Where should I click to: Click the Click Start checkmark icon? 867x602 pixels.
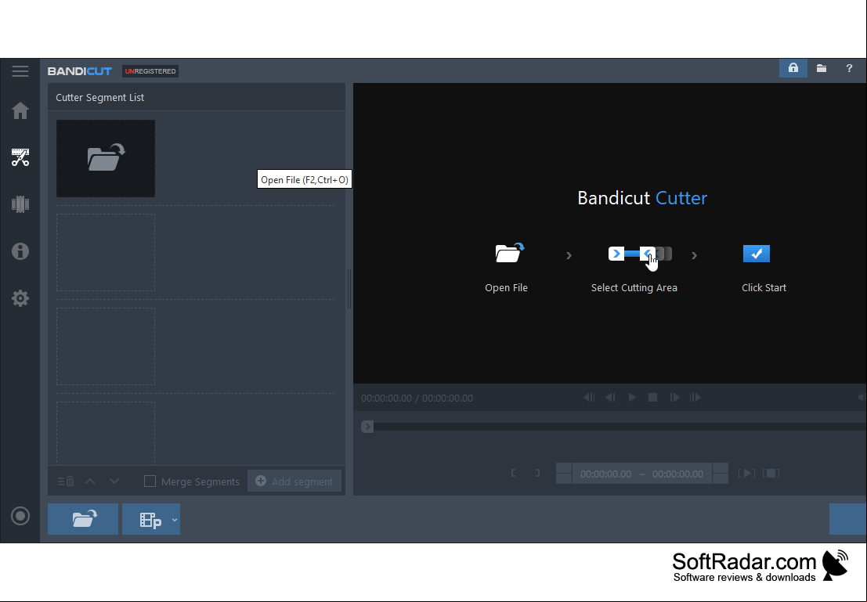pos(757,253)
